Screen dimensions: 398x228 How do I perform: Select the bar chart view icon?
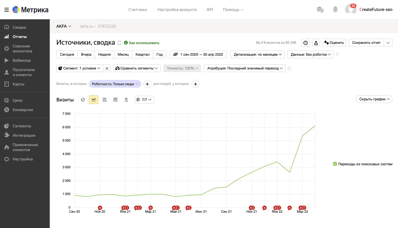click(x=115, y=100)
